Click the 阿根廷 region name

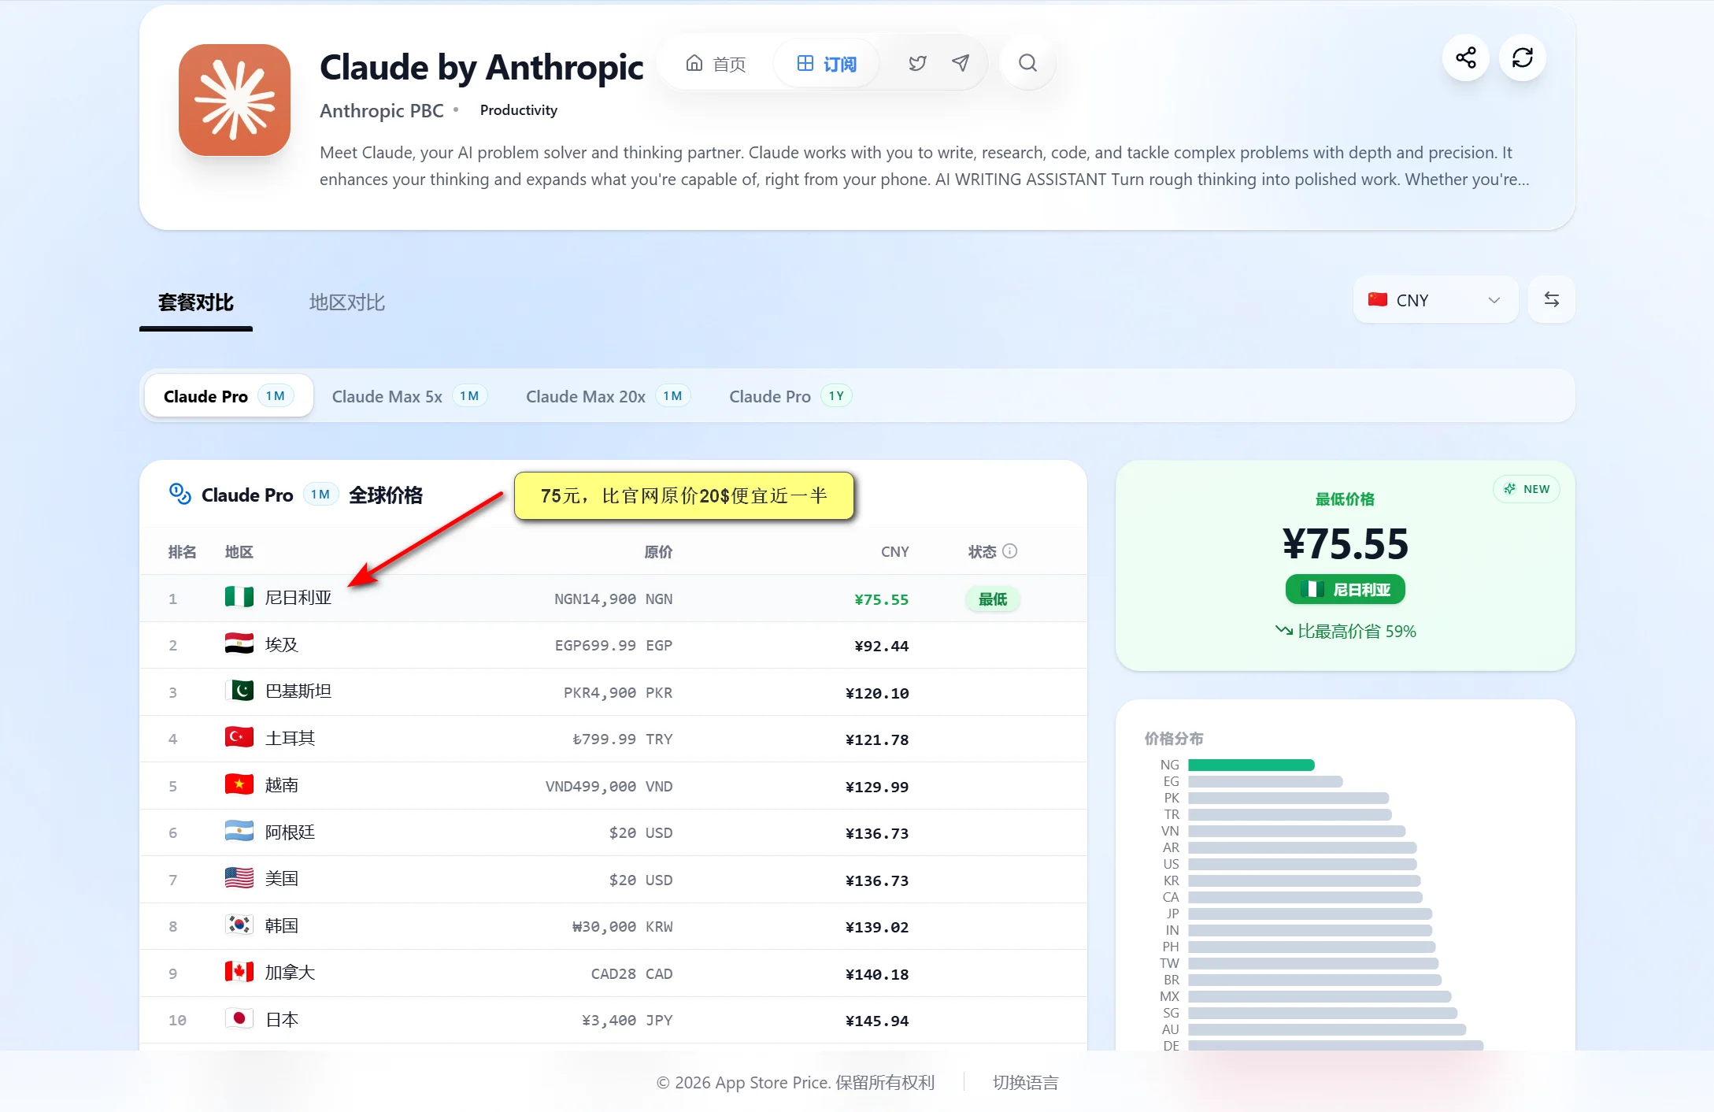pyautogui.click(x=291, y=832)
